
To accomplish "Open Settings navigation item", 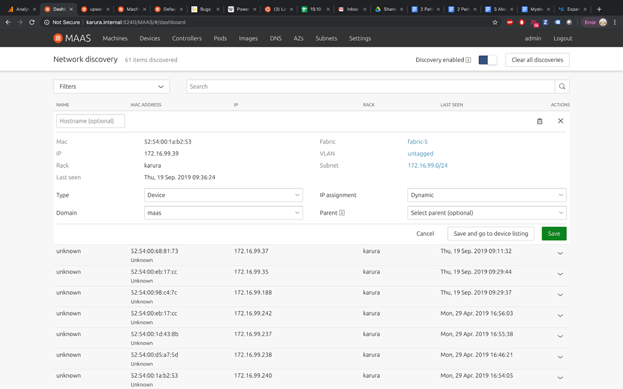I will [x=360, y=38].
